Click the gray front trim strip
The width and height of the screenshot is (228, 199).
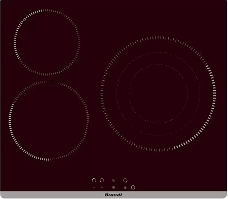[x=114, y=195]
